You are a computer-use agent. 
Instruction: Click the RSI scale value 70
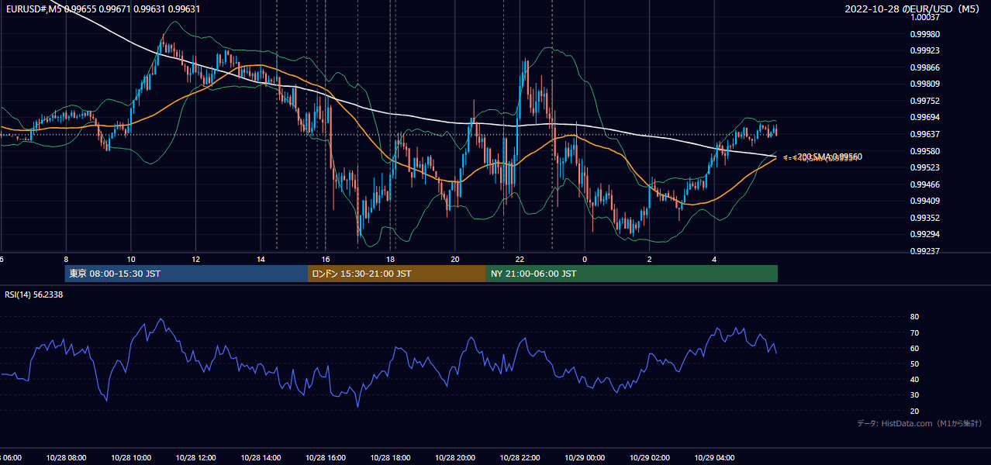[x=914, y=332]
